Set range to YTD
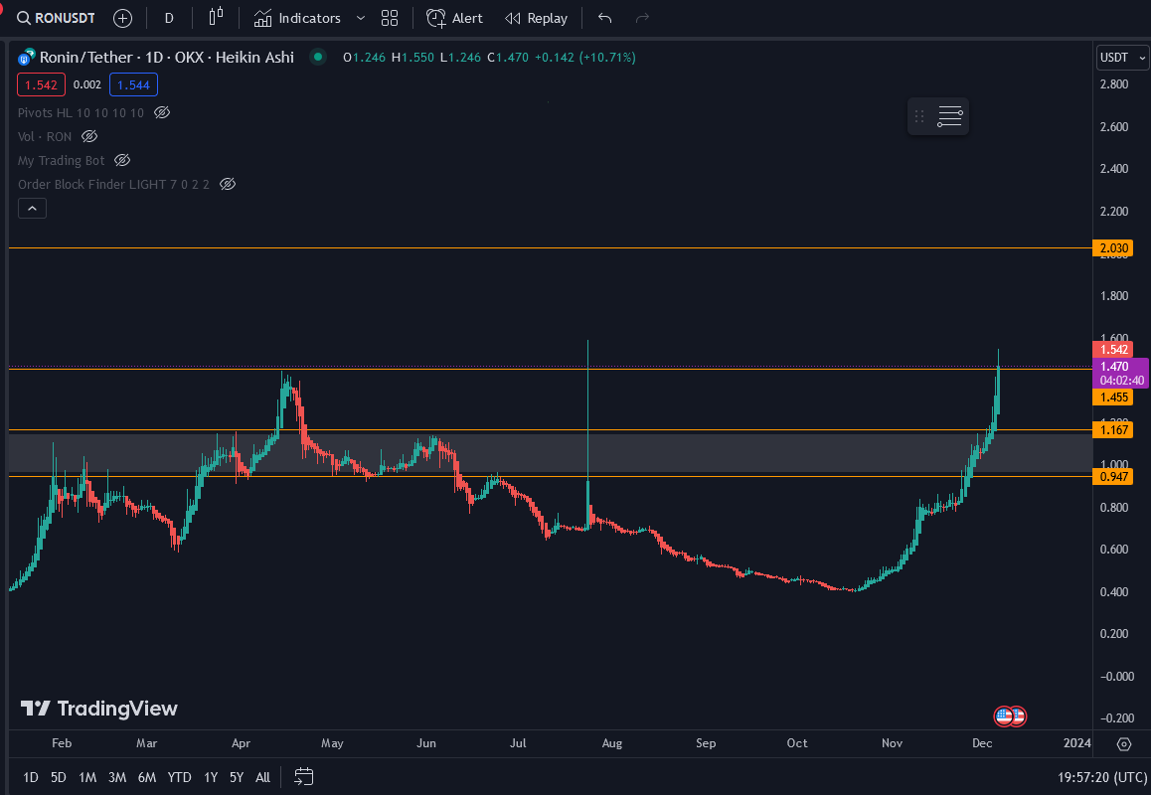This screenshot has width=1151, height=795. [179, 777]
